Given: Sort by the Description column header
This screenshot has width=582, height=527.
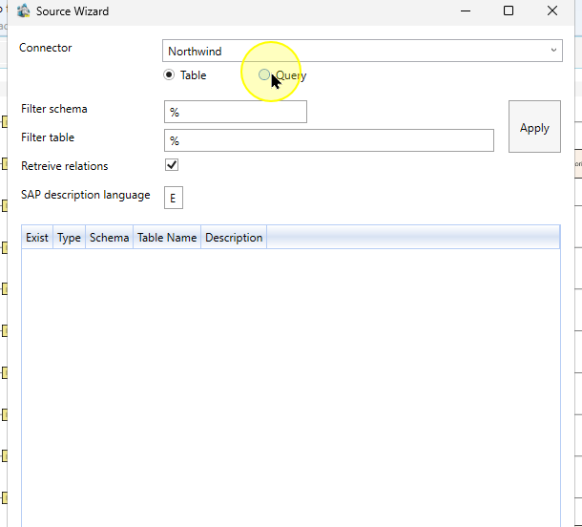Looking at the screenshot, I should tap(234, 238).
